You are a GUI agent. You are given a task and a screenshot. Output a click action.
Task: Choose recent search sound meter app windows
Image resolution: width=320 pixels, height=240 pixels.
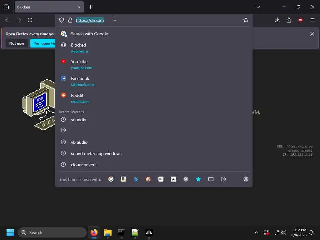pyautogui.click(x=154, y=153)
